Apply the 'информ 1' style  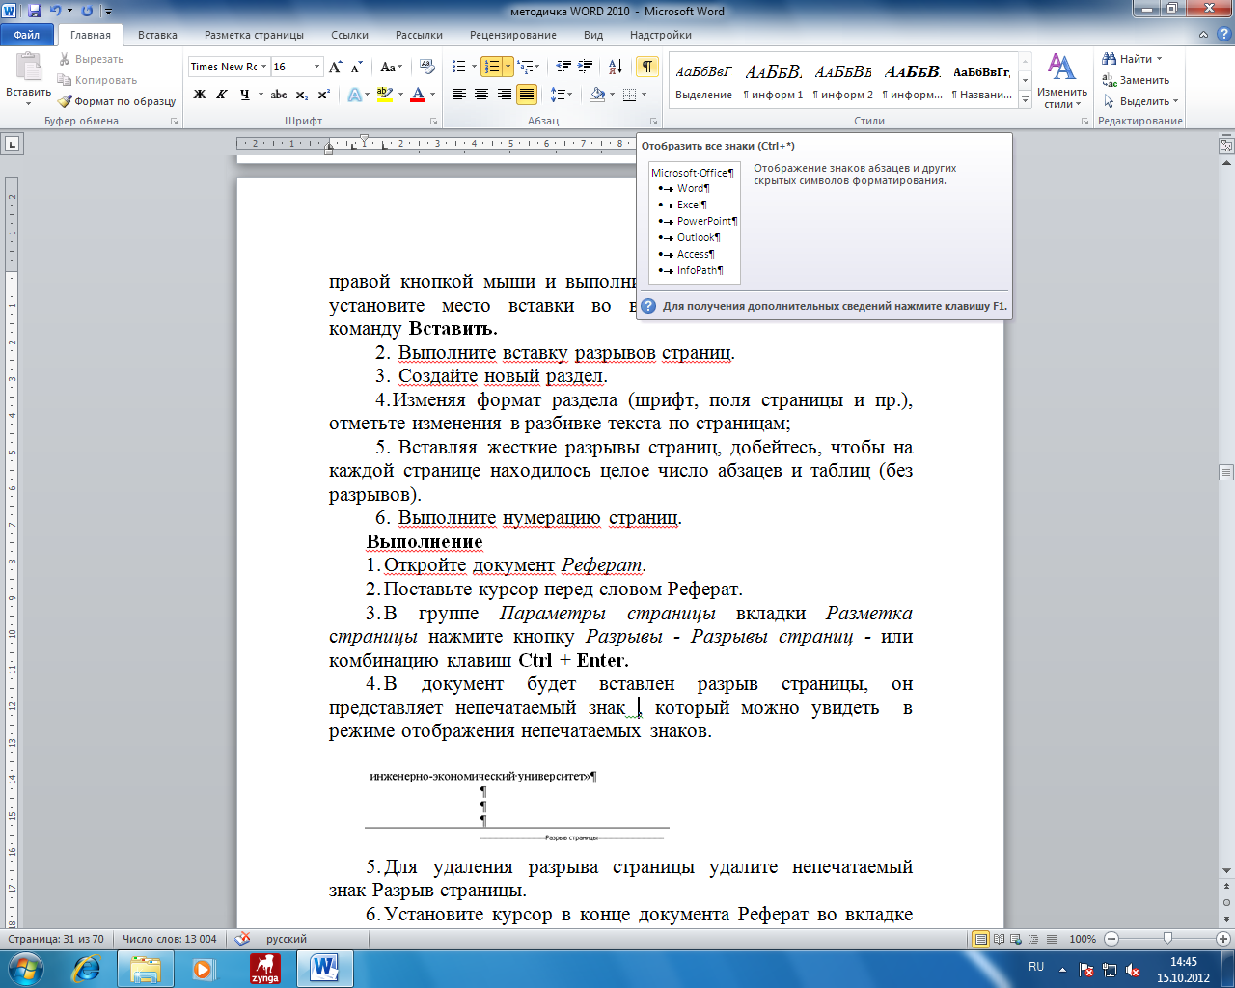(773, 81)
